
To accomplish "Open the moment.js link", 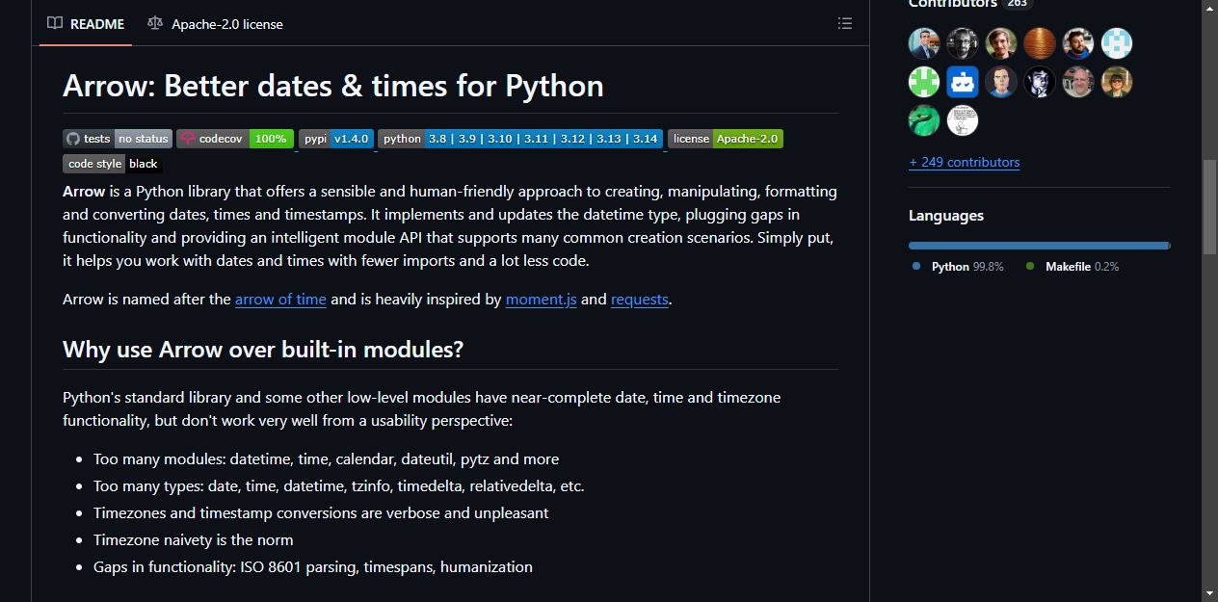I will point(542,300).
